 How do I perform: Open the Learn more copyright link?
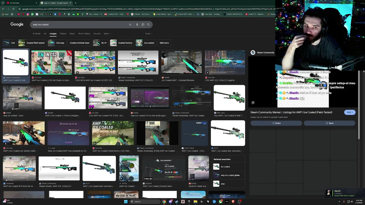click(283, 117)
